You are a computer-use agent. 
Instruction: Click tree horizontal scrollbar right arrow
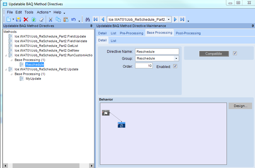point(91,166)
